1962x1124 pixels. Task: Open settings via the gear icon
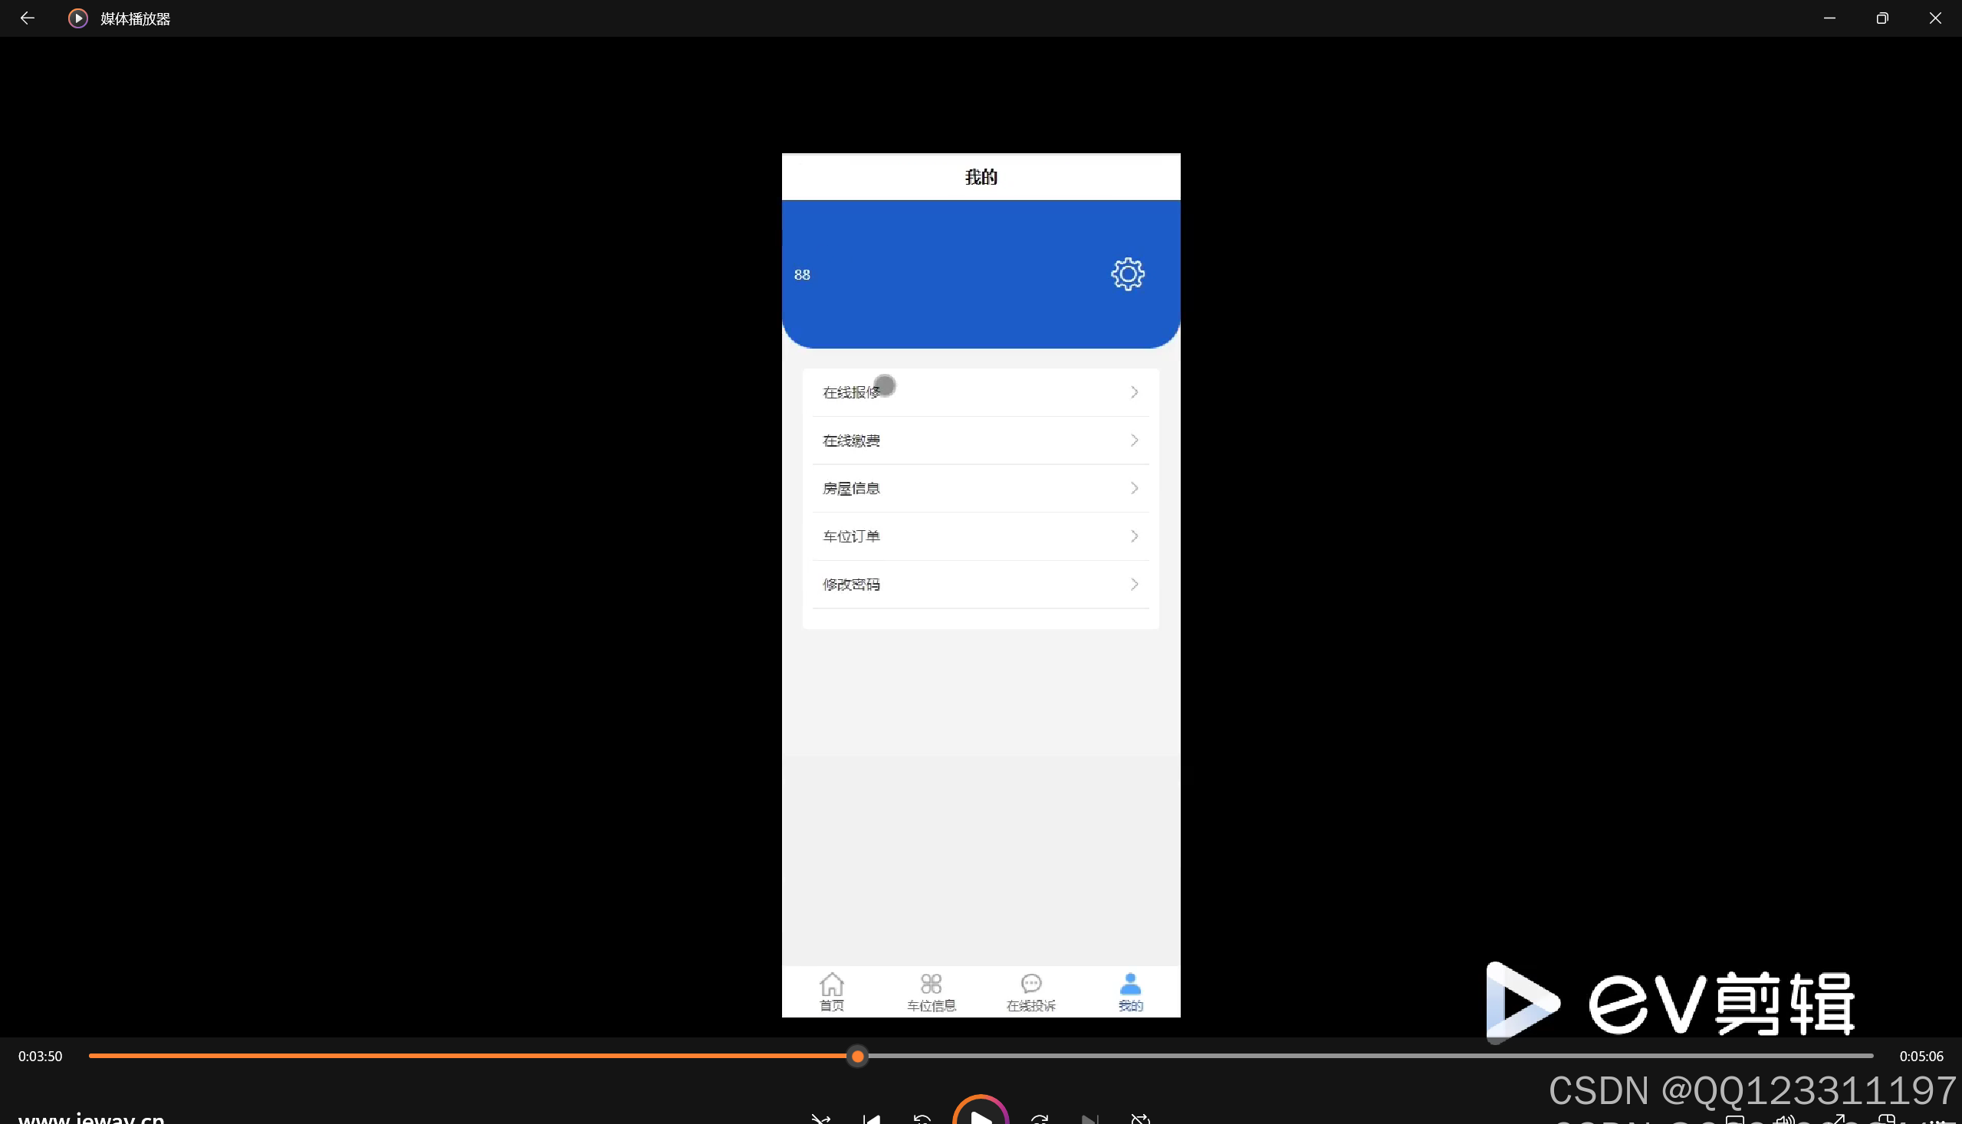click(1127, 274)
